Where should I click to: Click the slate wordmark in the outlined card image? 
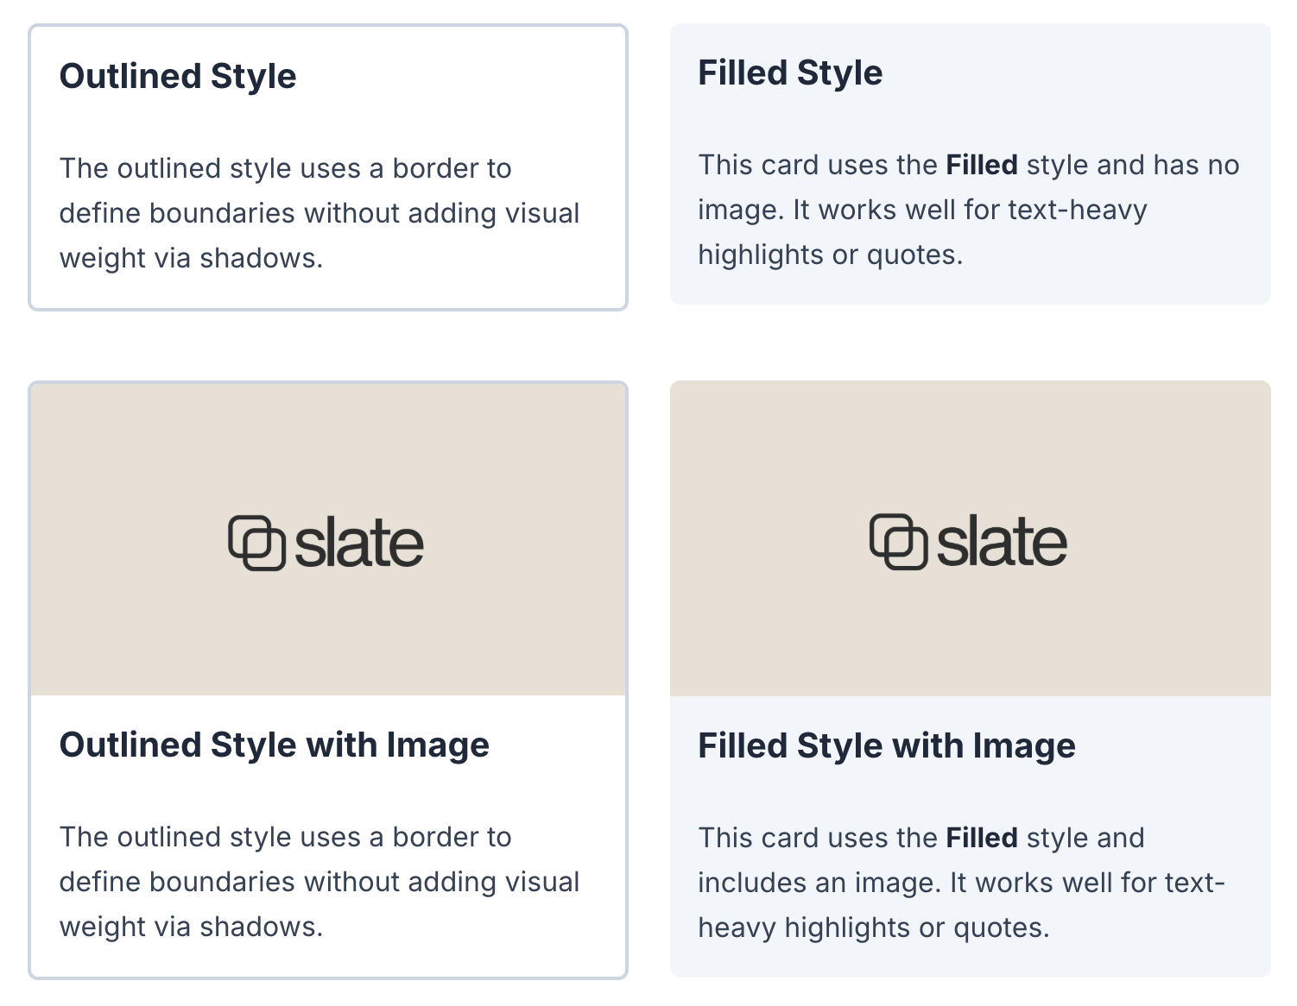(x=359, y=544)
